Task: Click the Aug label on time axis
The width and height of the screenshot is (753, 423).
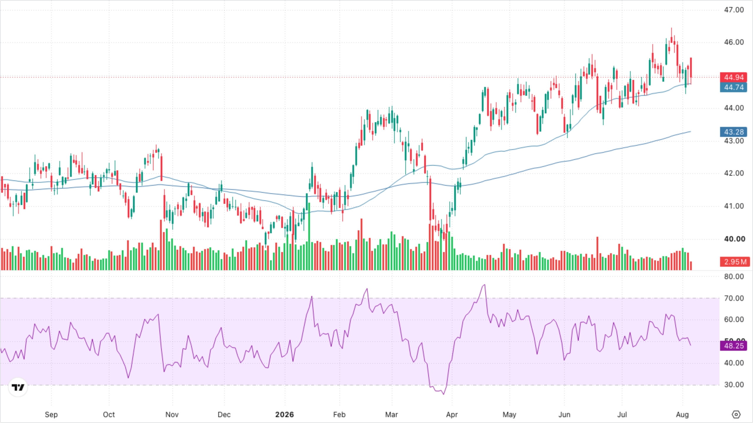Action: 682,414
